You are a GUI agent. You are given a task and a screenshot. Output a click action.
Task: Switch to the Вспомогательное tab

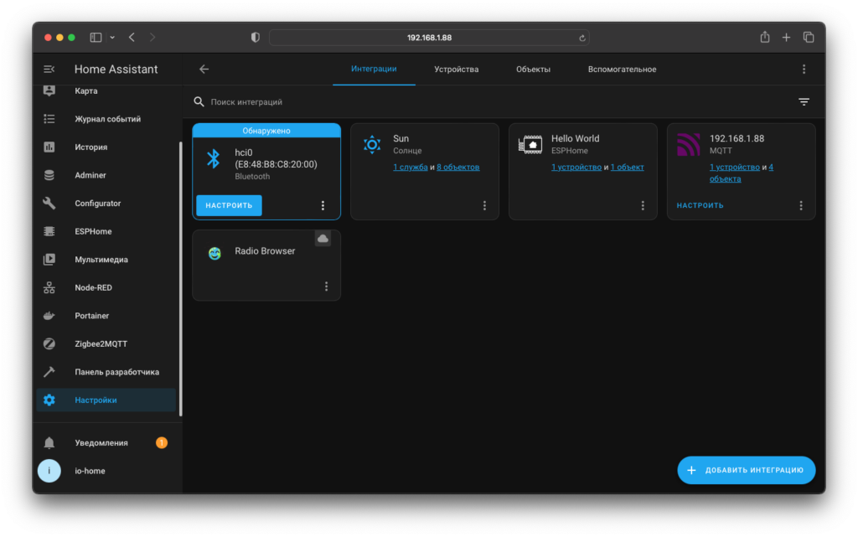623,70
